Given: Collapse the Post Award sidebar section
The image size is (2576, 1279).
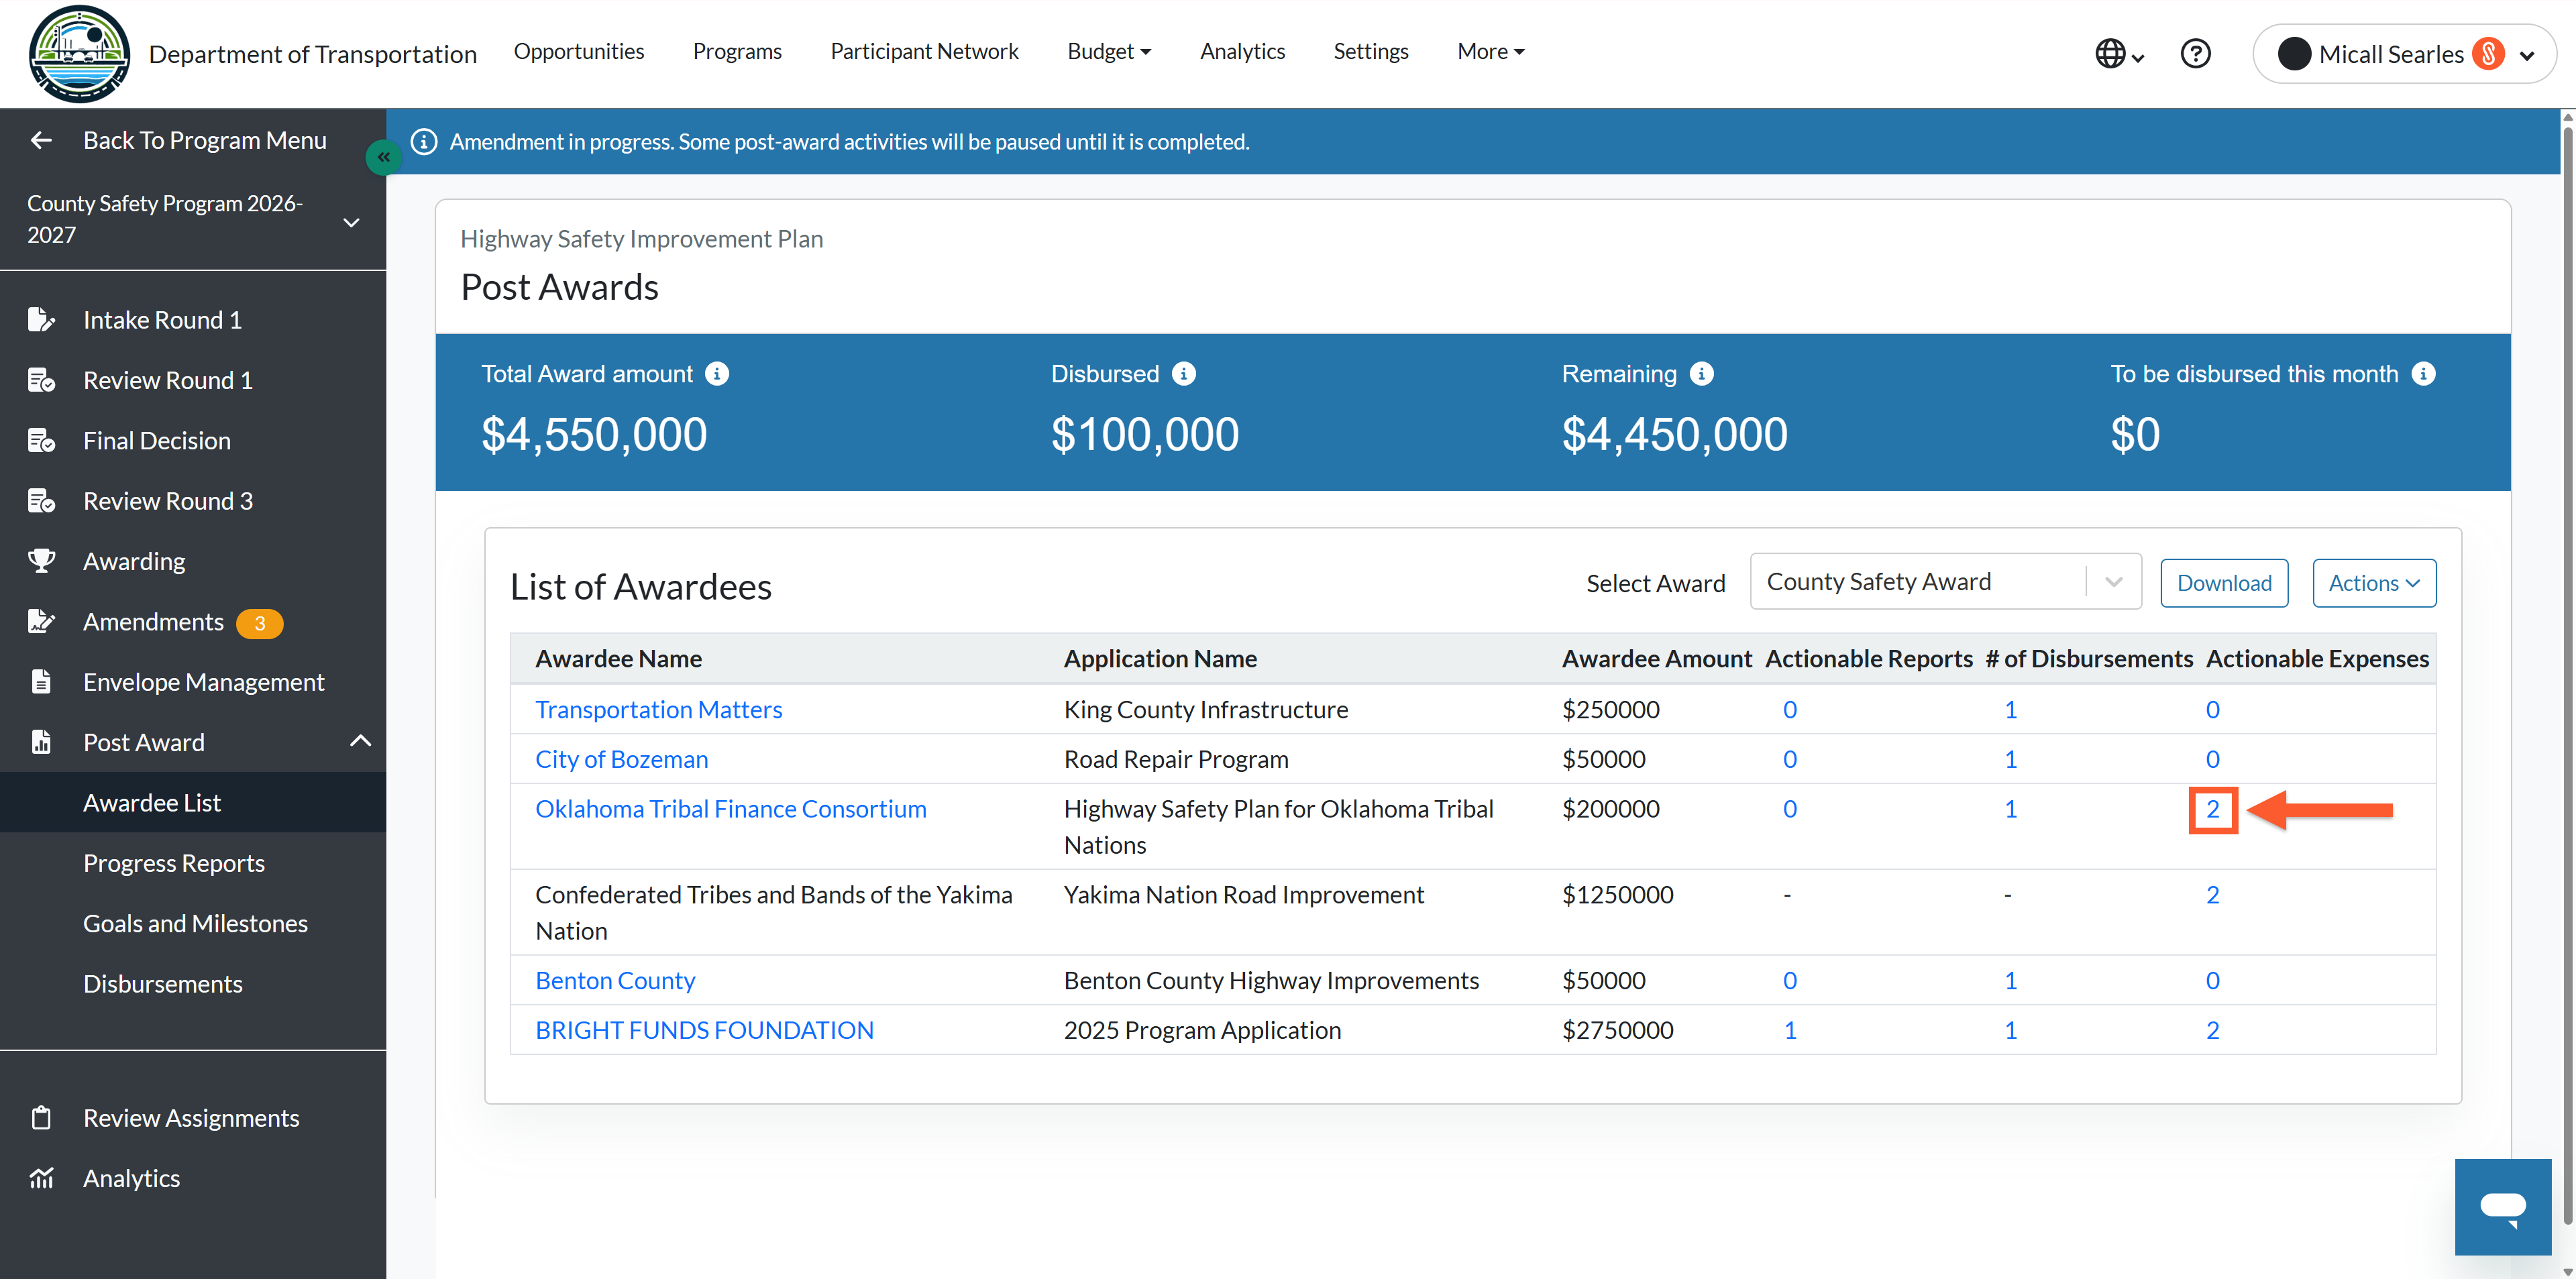Looking at the screenshot, I should pos(360,741).
